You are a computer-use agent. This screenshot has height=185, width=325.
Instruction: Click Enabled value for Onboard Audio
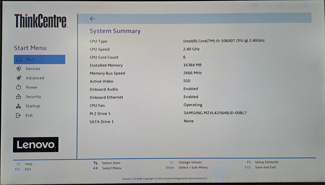coord(191,89)
